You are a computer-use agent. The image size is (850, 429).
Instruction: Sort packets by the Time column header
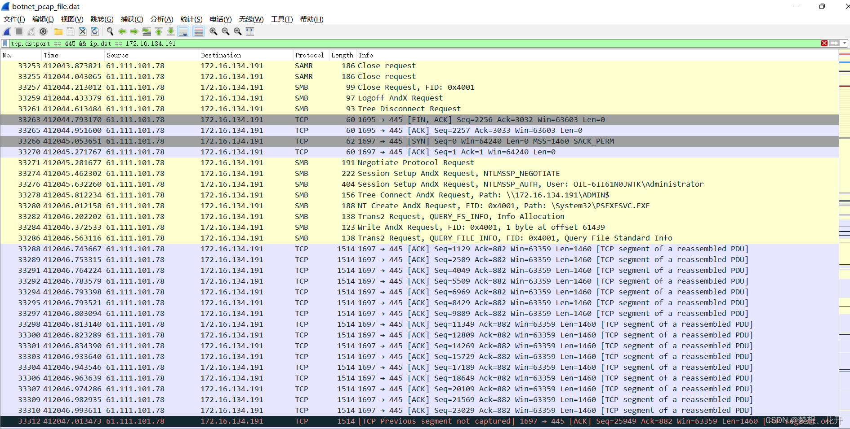(x=73, y=55)
